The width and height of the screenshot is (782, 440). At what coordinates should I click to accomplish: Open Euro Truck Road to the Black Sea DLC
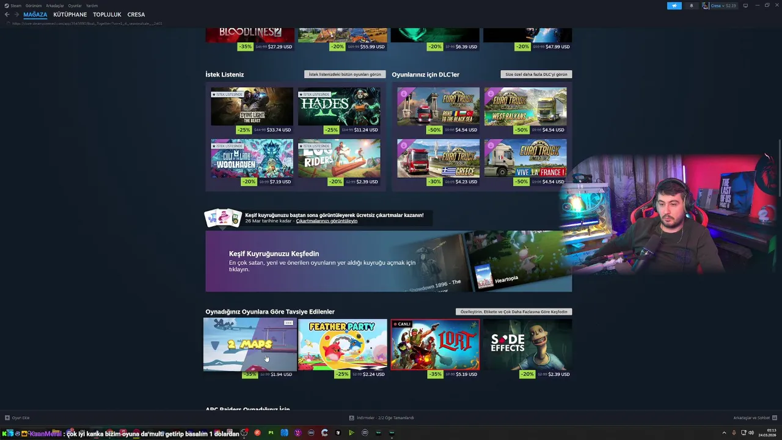click(439, 108)
